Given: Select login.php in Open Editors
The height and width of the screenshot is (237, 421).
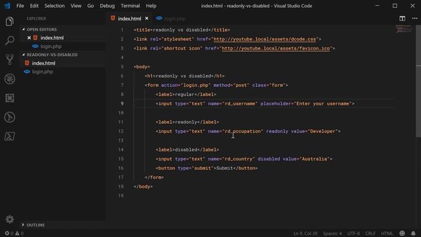Looking at the screenshot, I should (51, 47).
